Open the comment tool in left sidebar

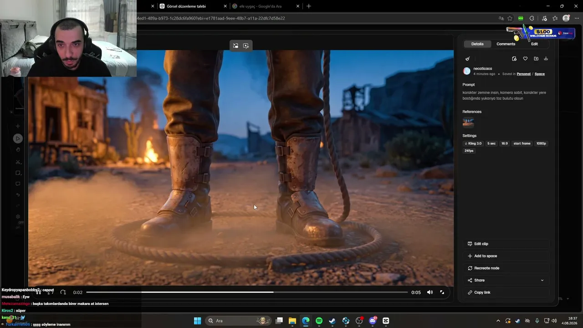coord(18,184)
